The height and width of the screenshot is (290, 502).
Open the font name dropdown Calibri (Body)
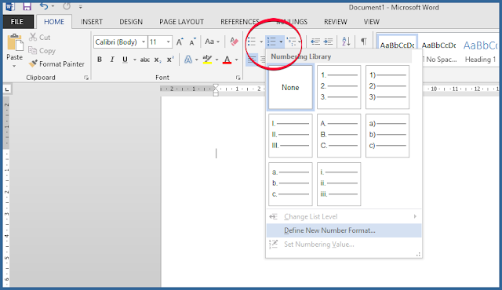tap(144, 42)
